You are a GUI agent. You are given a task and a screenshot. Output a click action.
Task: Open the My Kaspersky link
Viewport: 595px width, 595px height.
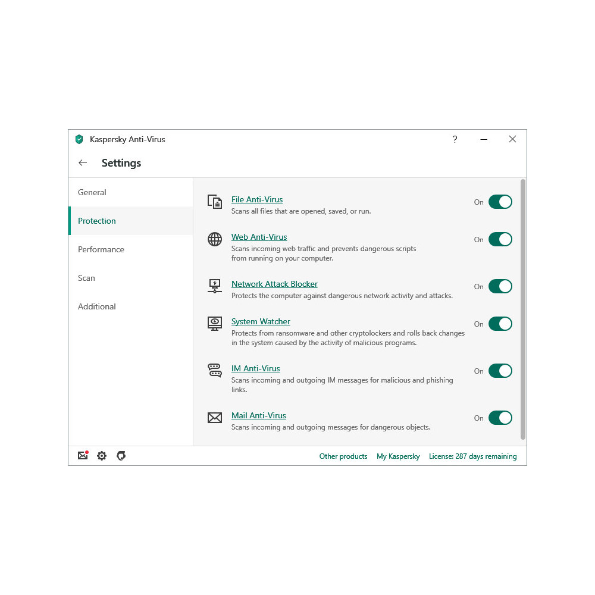coord(398,456)
